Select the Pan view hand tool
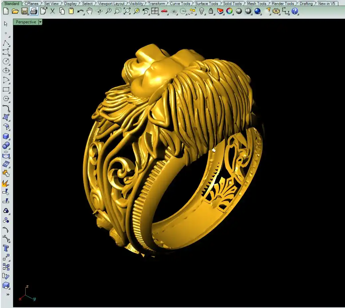This screenshot has height=308, width=345. pos(89,11)
